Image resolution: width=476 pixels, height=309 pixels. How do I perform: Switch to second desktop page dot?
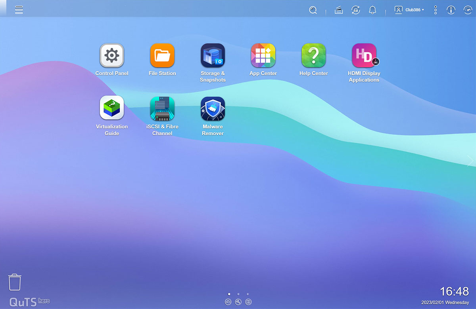pyautogui.click(x=238, y=294)
